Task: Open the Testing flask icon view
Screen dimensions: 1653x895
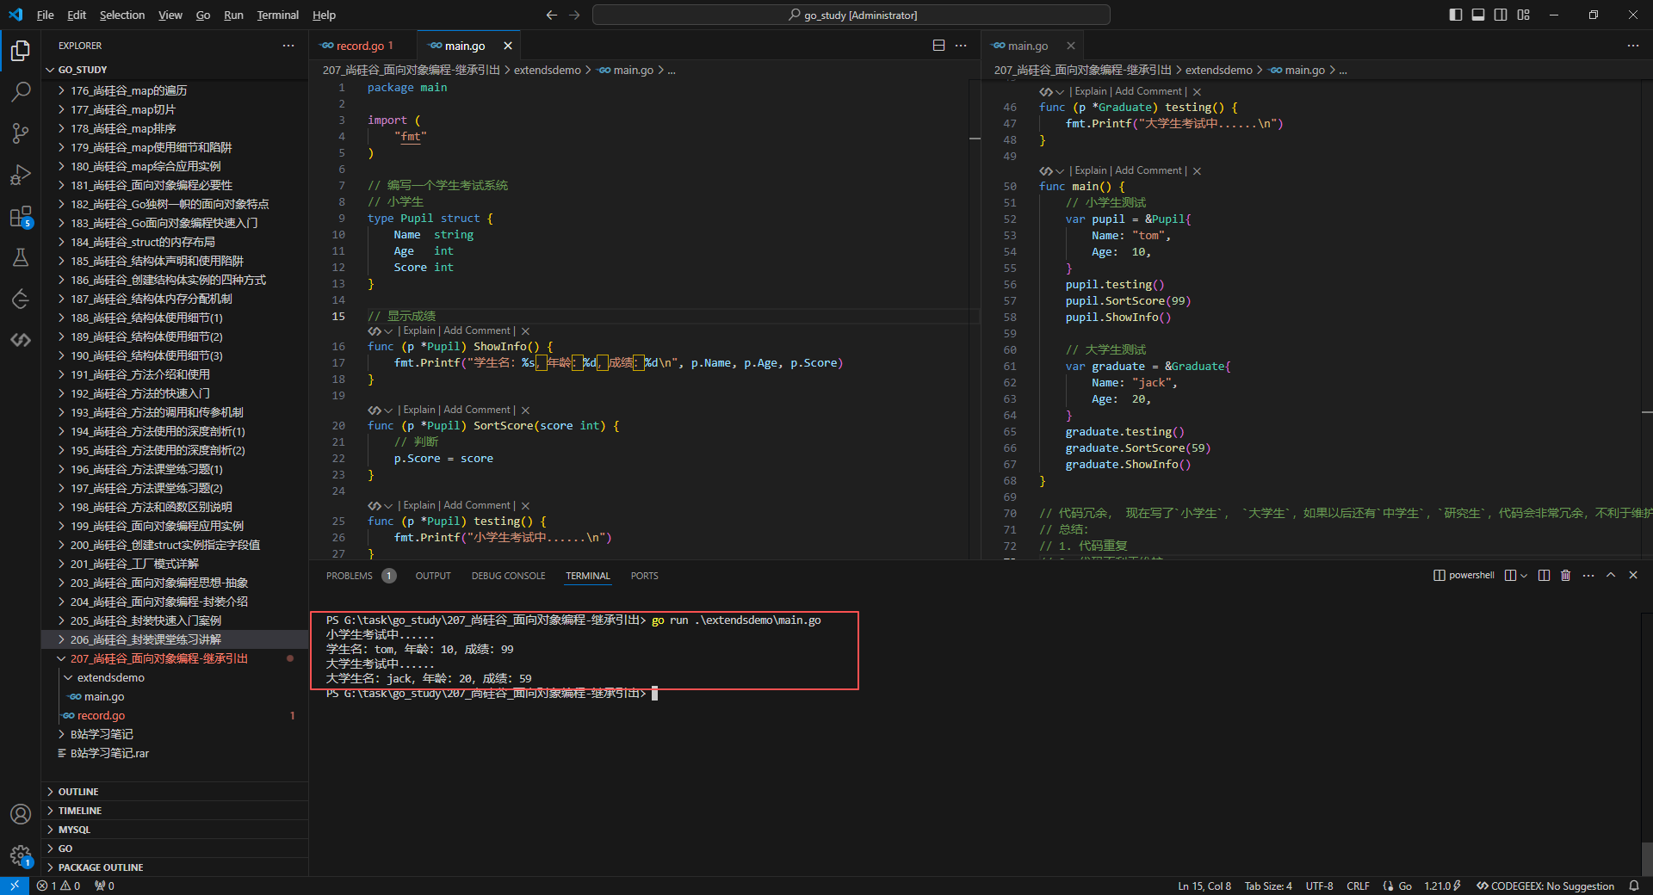Action: (21, 257)
